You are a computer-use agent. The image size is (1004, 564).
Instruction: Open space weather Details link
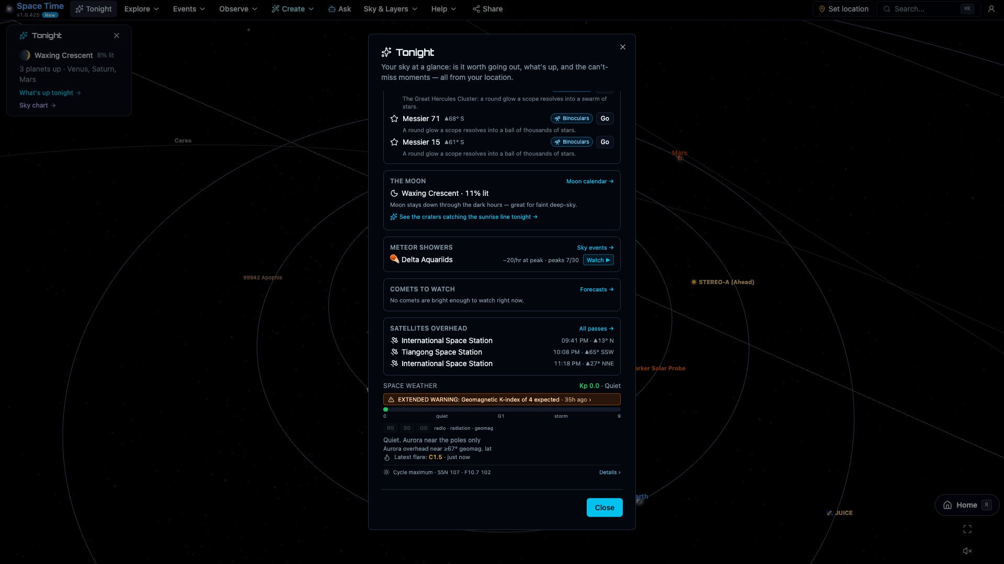610,472
